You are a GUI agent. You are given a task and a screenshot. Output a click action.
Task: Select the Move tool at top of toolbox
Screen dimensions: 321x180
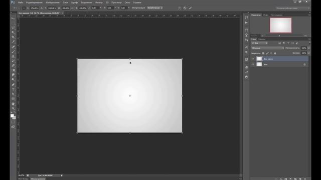coord(14,18)
